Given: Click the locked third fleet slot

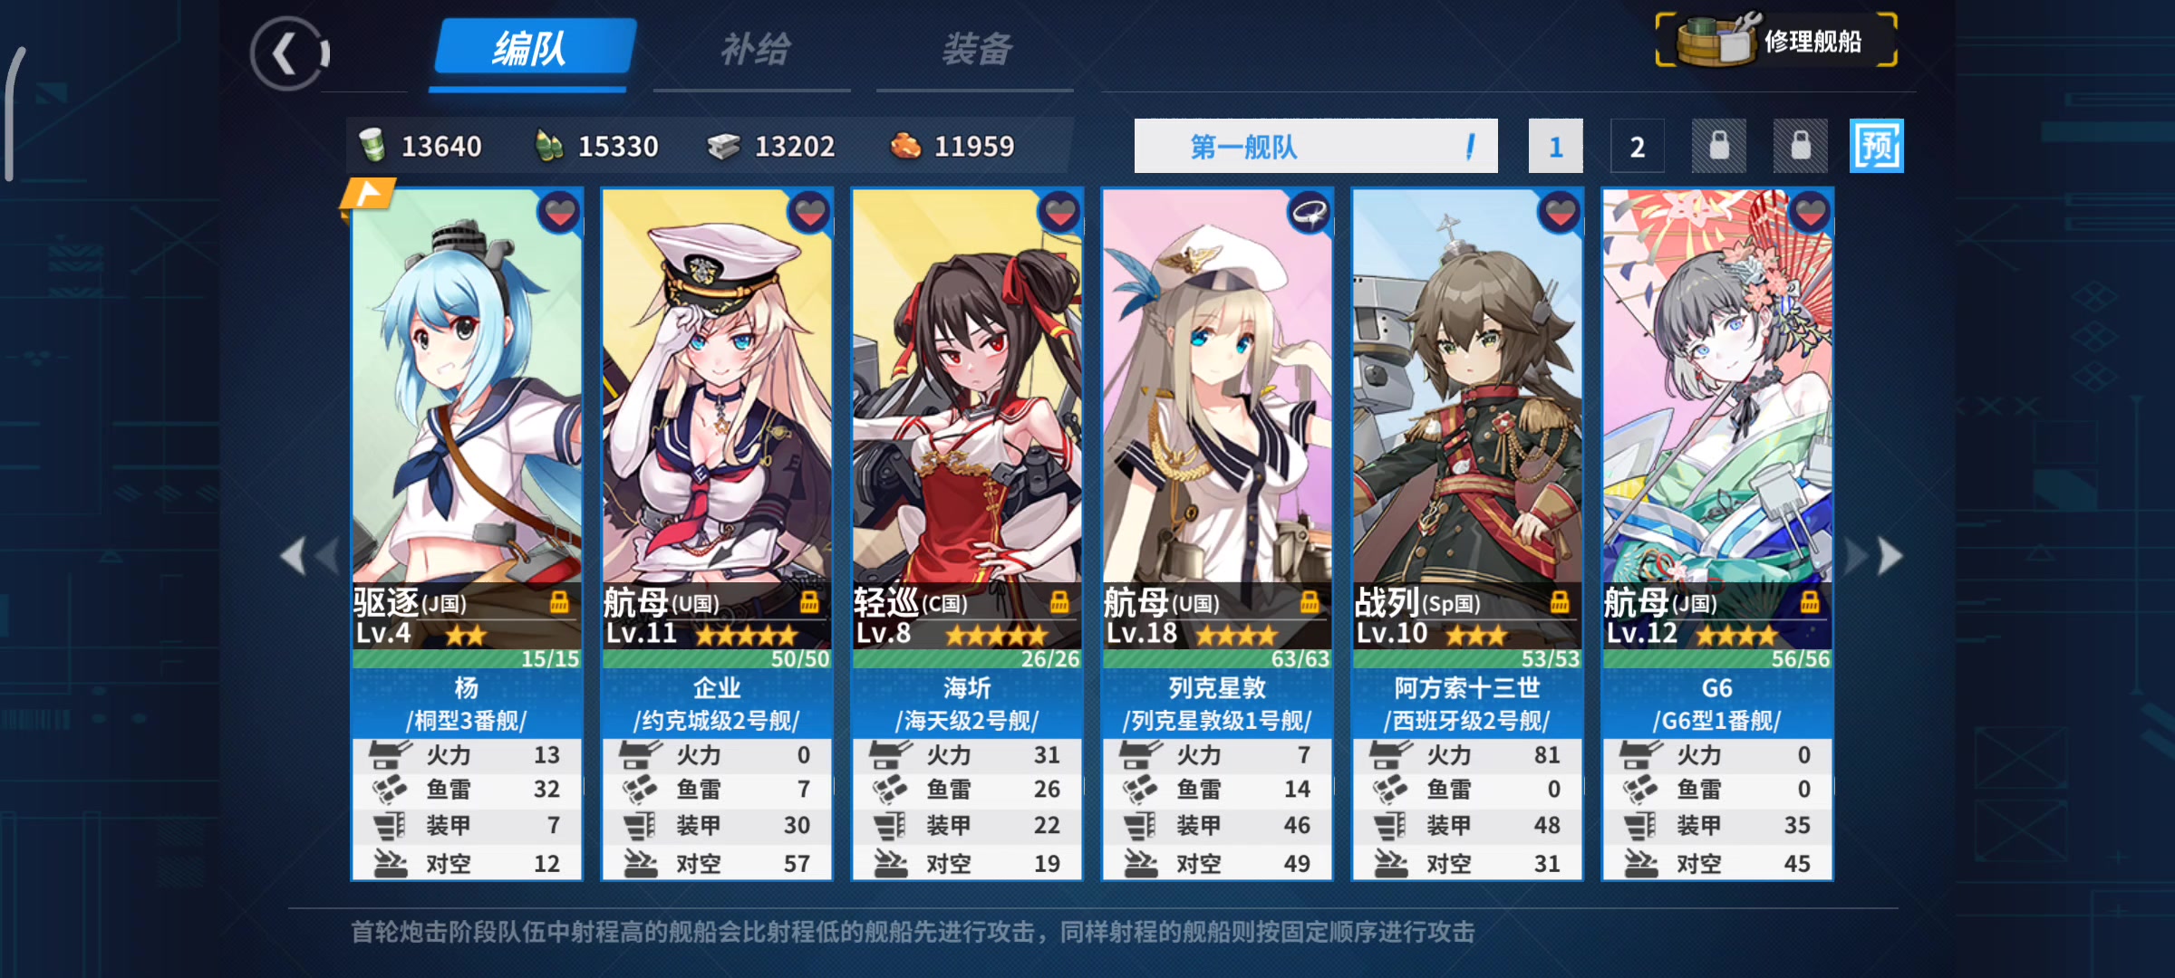Looking at the screenshot, I should coord(1719,146).
